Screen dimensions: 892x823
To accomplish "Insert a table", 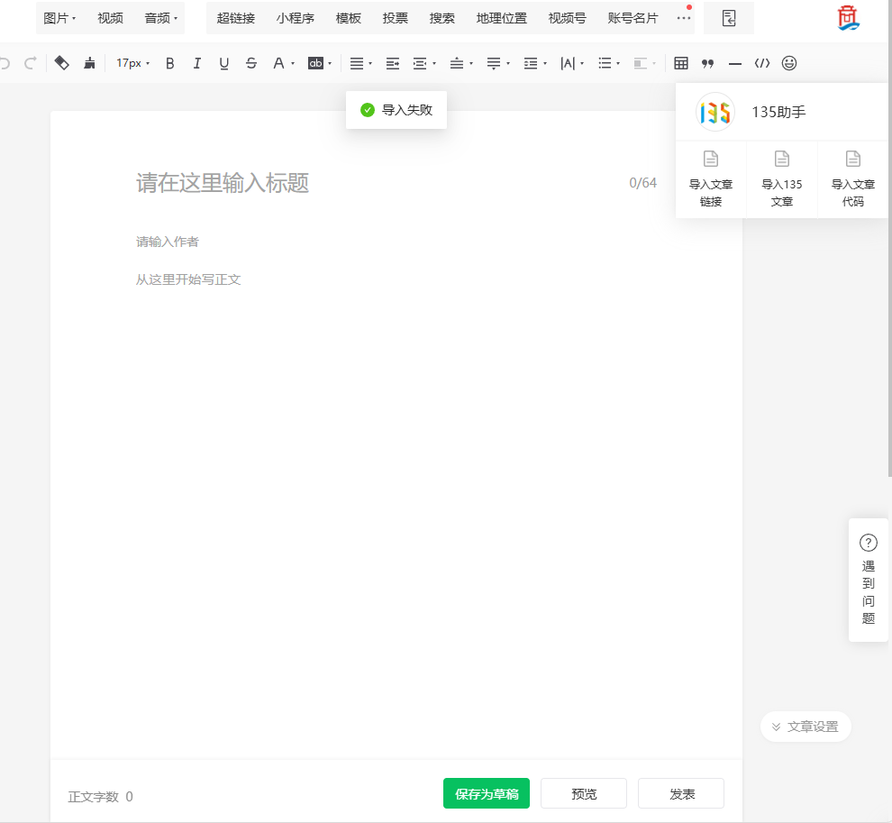I will pyautogui.click(x=681, y=63).
